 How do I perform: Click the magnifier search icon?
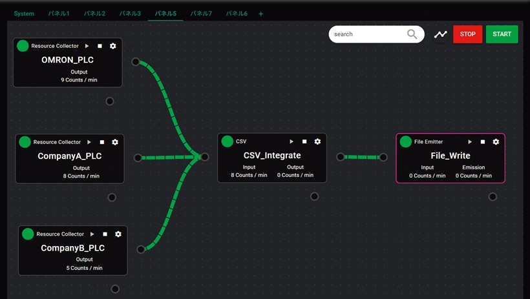click(x=412, y=34)
